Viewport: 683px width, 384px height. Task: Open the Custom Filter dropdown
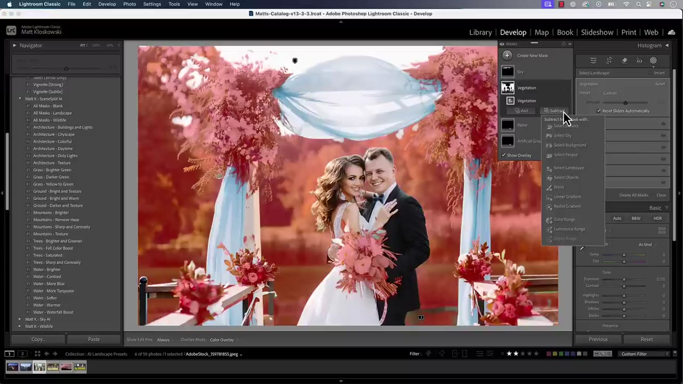pos(645,354)
